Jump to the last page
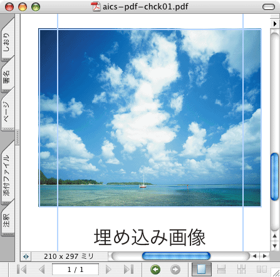280x277 pixels. 128,269
